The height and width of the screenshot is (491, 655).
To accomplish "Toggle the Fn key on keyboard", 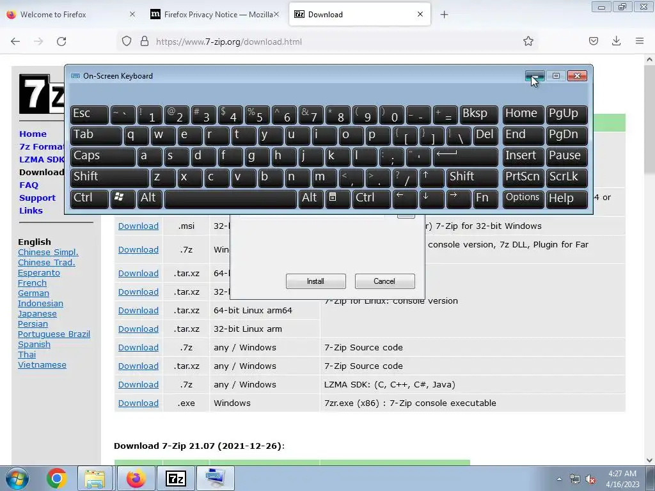I will pyautogui.click(x=486, y=198).
